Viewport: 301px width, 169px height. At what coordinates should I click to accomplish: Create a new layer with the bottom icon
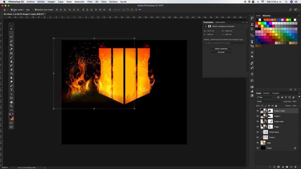tap(291, 167)
